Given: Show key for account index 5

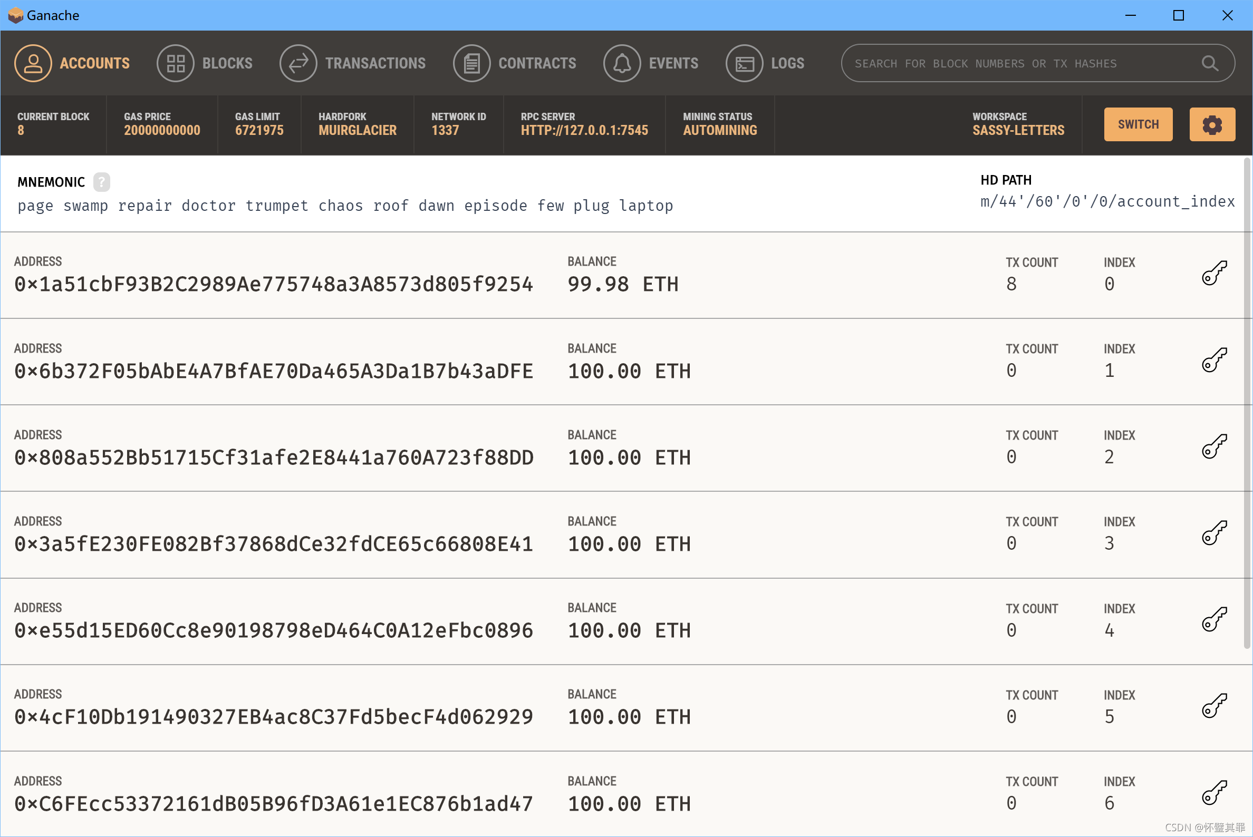Looking at the screenshot, I should tap(1214, 706).
